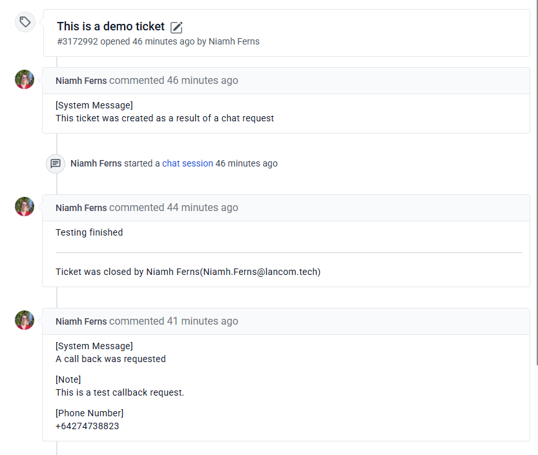Click Niamh Ferns in chat session event
This screenshot has width=538, height=455.
pos(96,163)
